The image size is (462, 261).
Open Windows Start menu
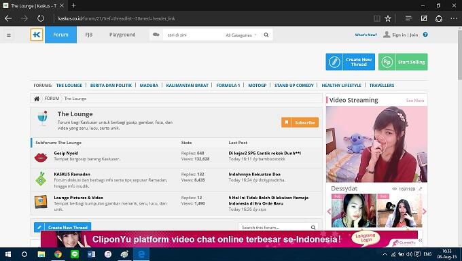pos(8,254)
